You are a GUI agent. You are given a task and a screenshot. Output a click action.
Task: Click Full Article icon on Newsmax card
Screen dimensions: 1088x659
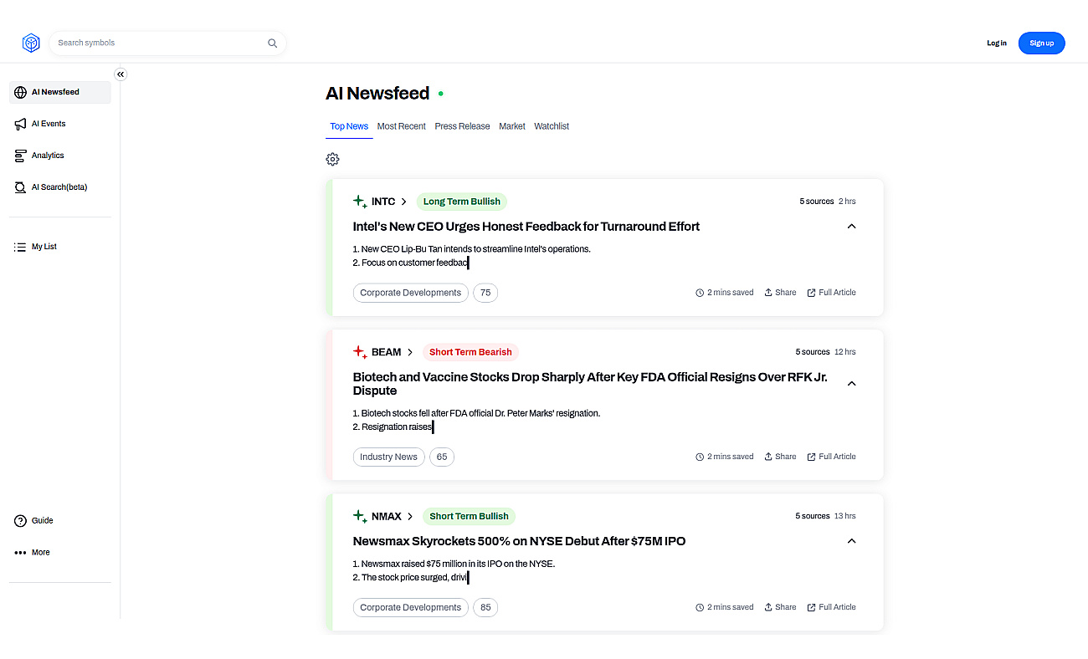click(x=811, y=607)
